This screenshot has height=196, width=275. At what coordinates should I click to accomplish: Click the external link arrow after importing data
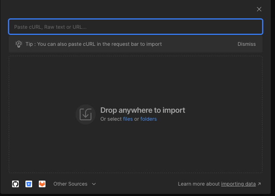coord(259,184)
